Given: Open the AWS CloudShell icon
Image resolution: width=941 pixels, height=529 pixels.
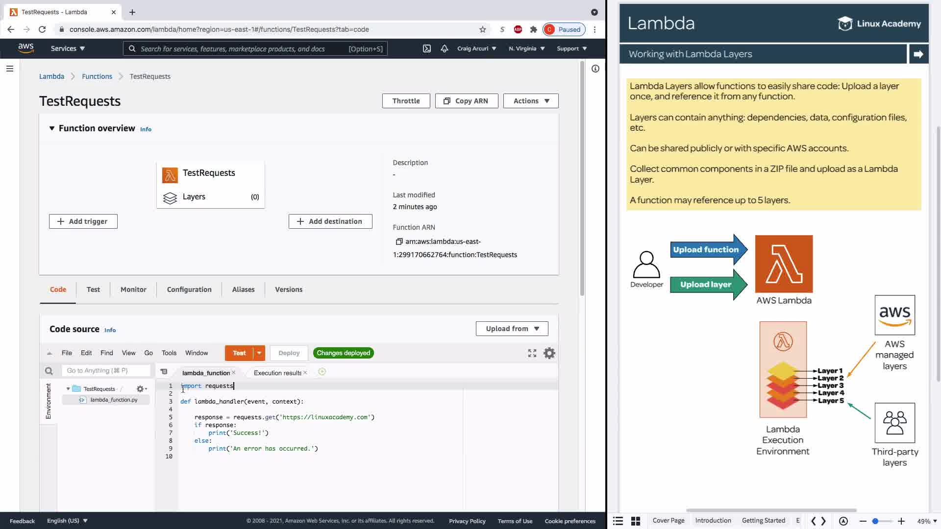Looking at the screenshot, I should (426, 48).
